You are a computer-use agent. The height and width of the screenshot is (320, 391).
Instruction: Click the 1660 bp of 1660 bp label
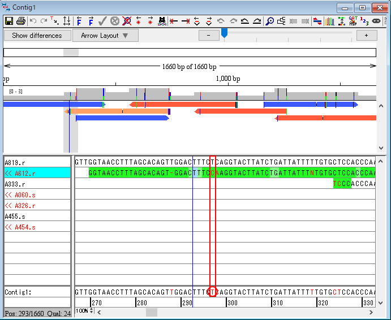pyautogui.click(x=189, y=67)
